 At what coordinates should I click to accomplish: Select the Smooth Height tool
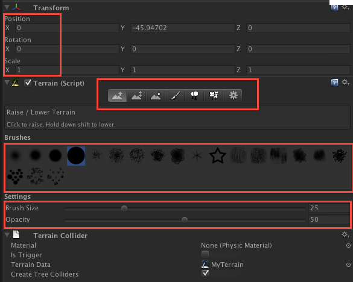(156, 96)
